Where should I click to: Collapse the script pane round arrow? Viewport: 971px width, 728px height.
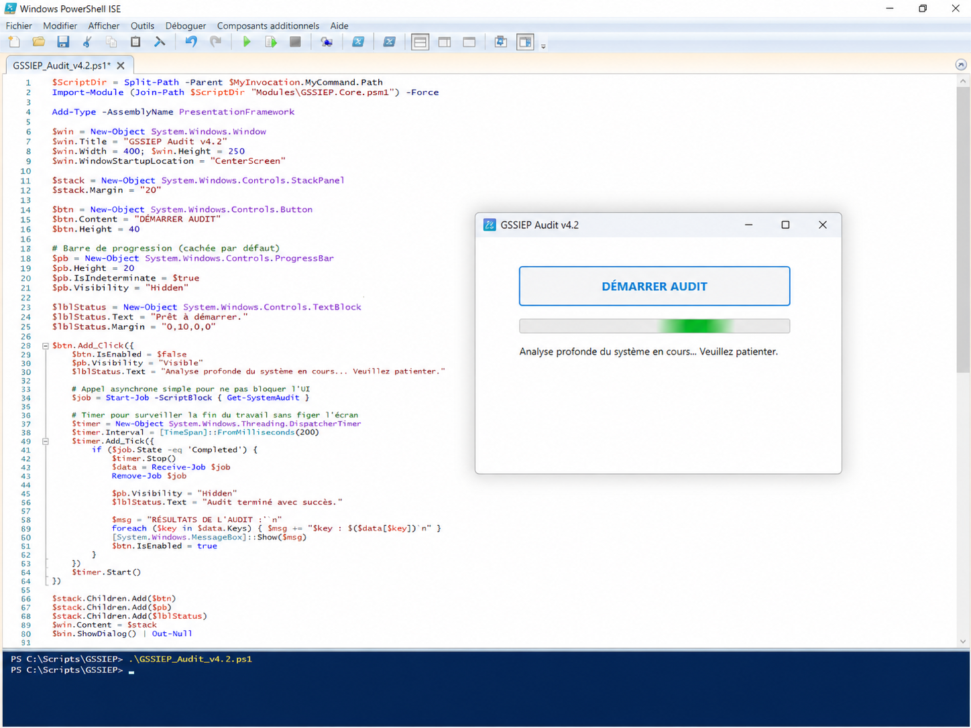pos(961,65)
